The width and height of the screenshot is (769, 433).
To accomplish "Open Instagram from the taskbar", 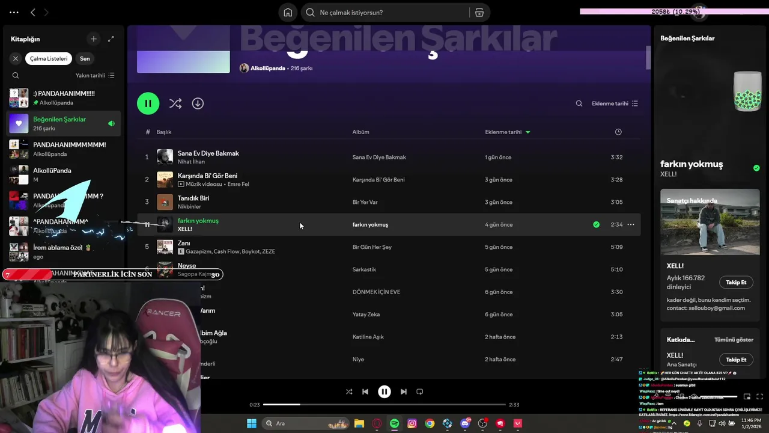I will pos(412,423).
